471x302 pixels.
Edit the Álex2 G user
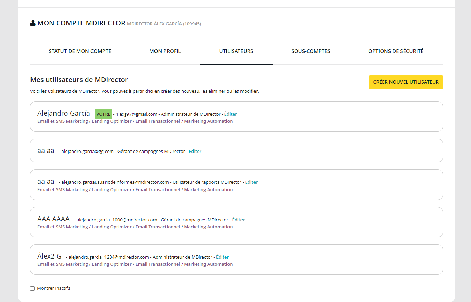coord(222,257)
